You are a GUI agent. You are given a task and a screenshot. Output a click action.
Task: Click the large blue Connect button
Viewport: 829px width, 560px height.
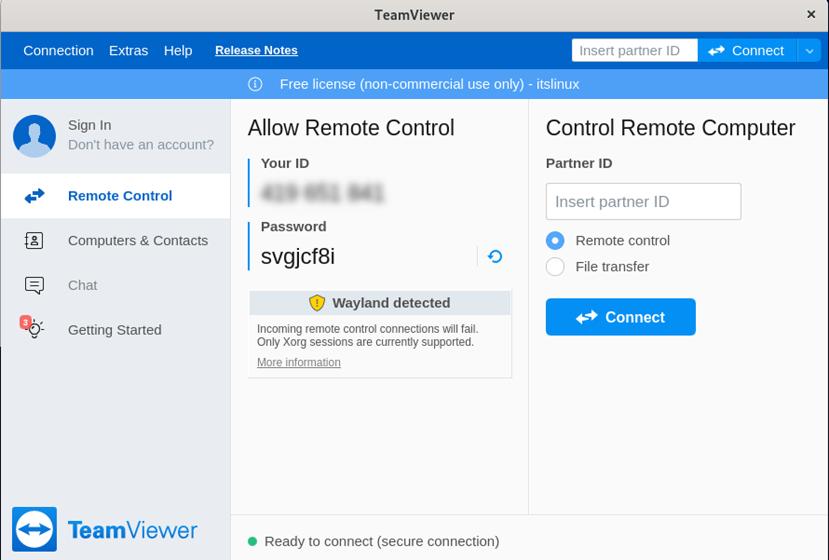pyautogui.click(x=621, y=317)
